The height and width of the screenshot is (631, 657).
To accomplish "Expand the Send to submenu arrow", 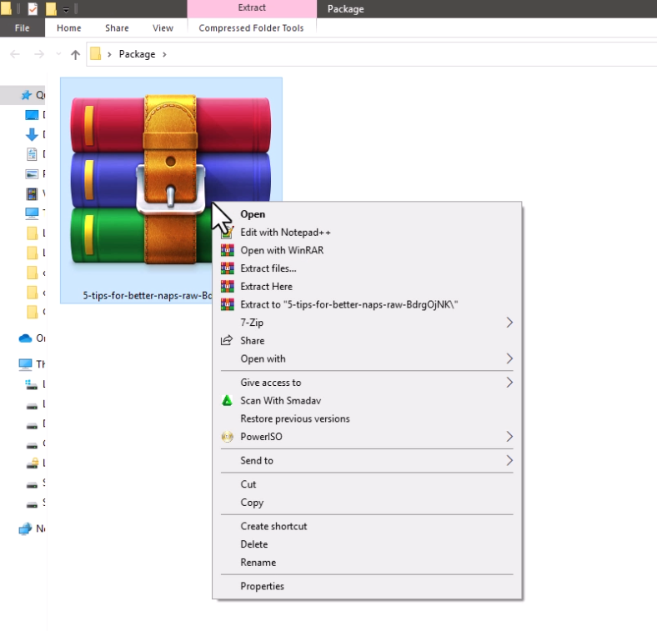I will pyautogui.click(x=509, y=461).
